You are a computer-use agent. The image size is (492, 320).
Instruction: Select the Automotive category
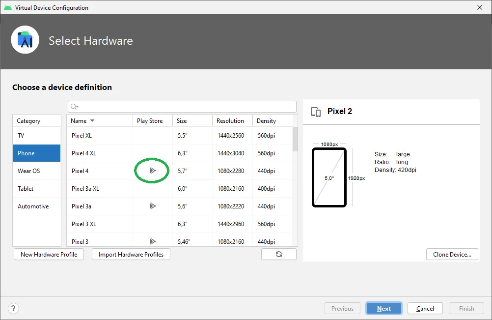[x=37, y=206]
